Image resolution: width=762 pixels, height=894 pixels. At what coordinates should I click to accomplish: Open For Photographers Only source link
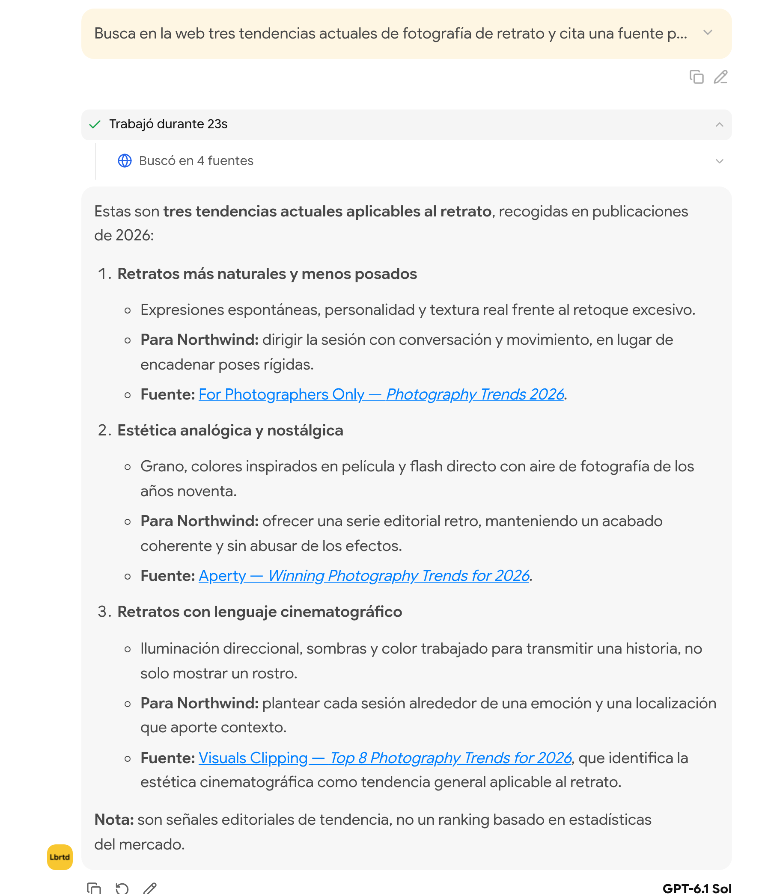pyautogui.click(x=381, y=394)
